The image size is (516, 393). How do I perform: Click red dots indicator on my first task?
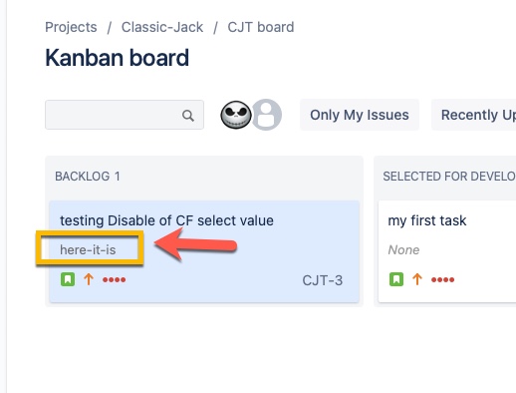[442, 280]
